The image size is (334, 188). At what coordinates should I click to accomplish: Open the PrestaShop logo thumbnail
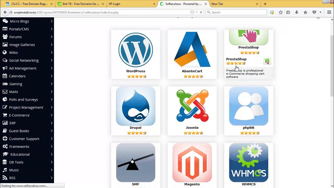(248, 37)
